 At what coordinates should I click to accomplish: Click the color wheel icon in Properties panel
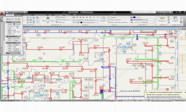pos(131,17)
